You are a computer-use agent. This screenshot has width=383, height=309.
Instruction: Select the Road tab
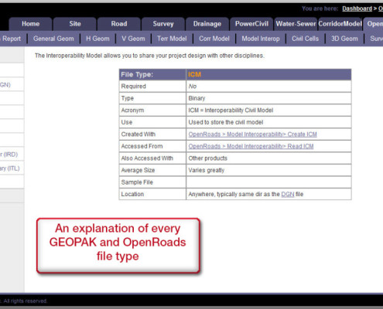[119, 24]
